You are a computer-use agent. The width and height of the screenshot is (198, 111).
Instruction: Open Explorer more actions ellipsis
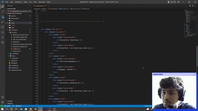(30, 6)
